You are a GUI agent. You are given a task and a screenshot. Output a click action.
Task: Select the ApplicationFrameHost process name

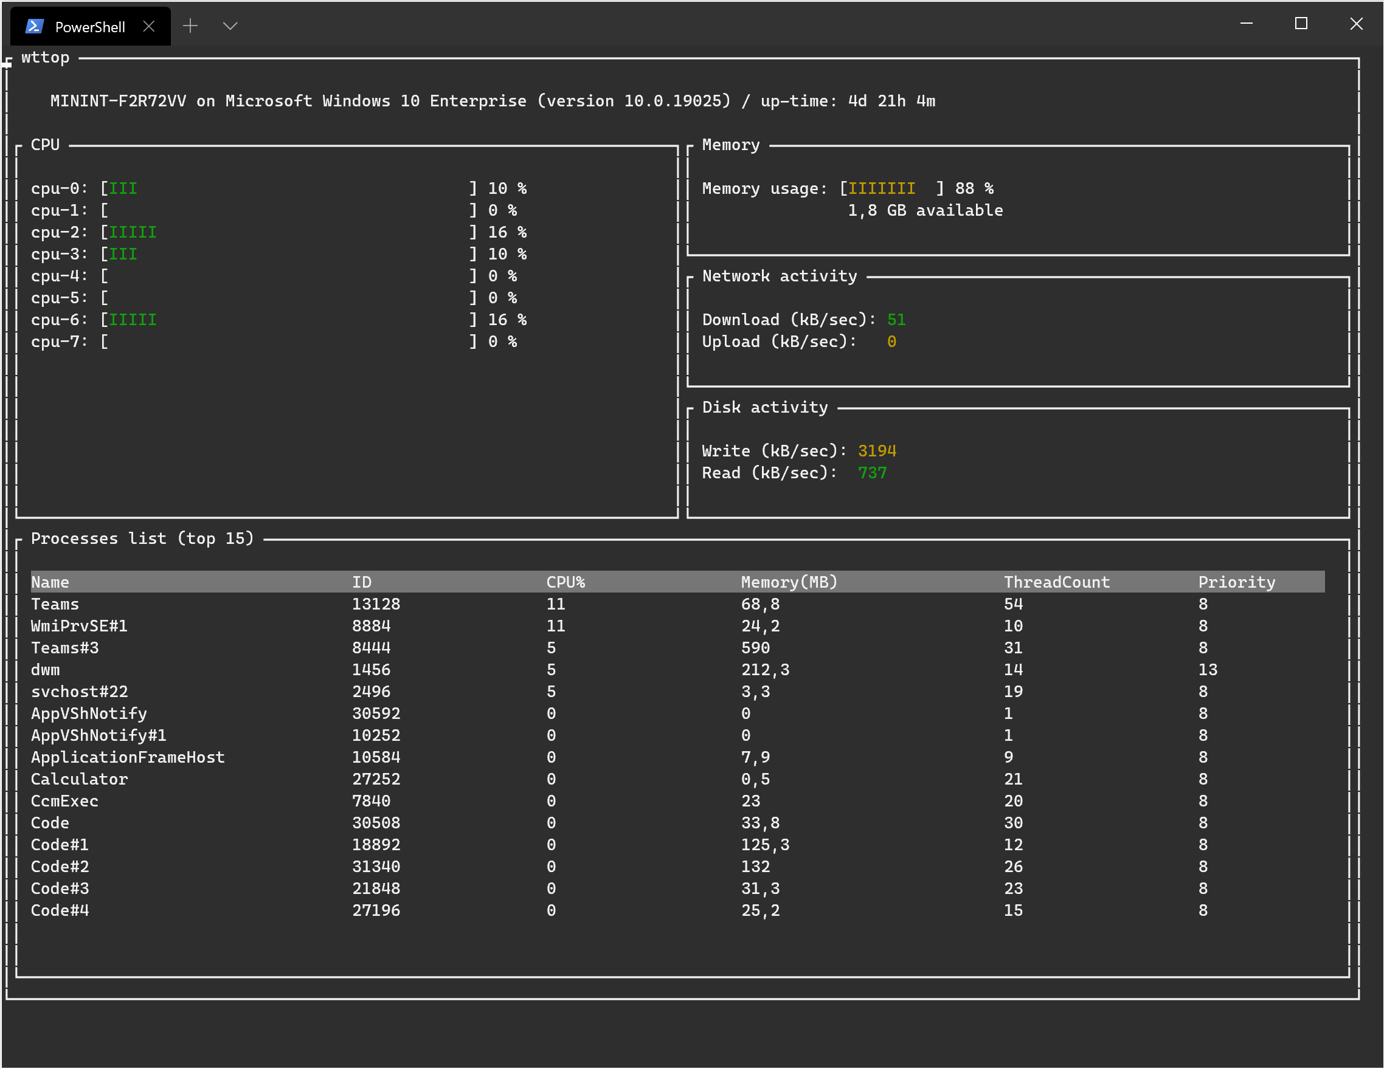pyautogui.click(x=128, y=757)
